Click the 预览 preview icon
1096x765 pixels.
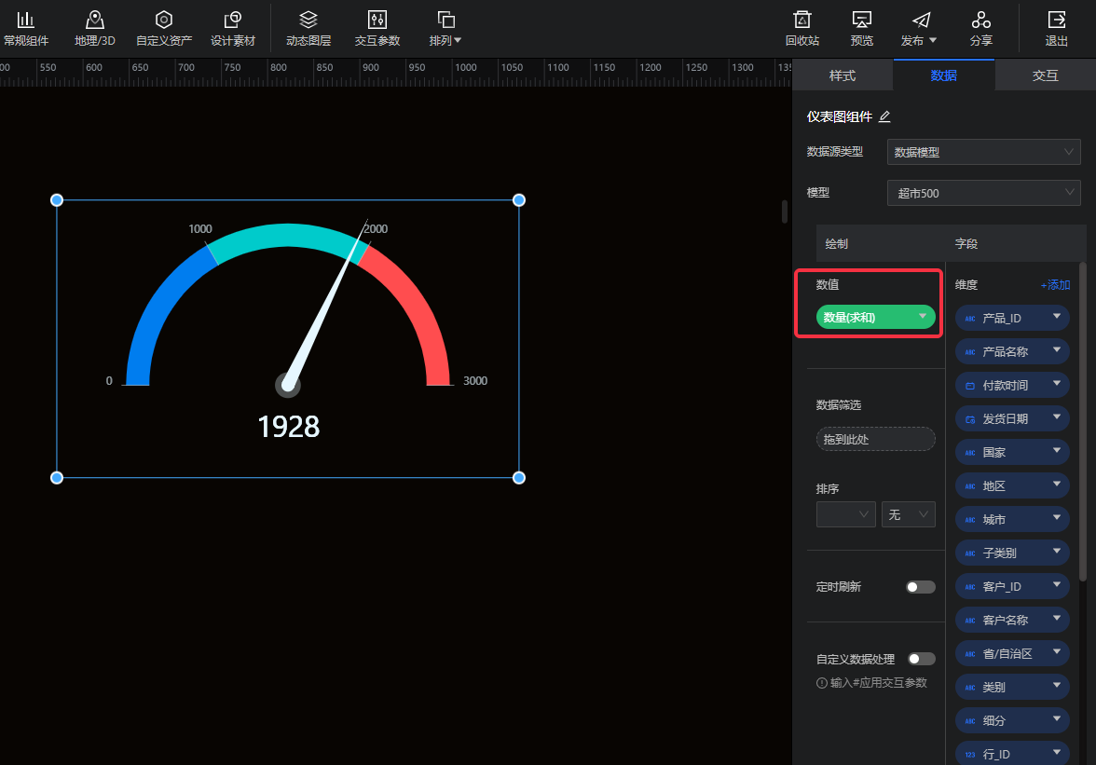tap(862, 20)
